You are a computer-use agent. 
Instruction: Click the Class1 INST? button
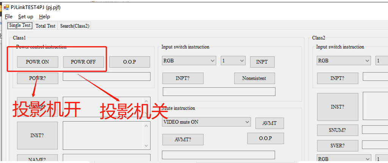[x=38, y=135]
